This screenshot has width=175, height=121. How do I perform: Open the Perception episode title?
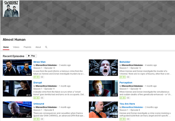click(x=126, y=83)
